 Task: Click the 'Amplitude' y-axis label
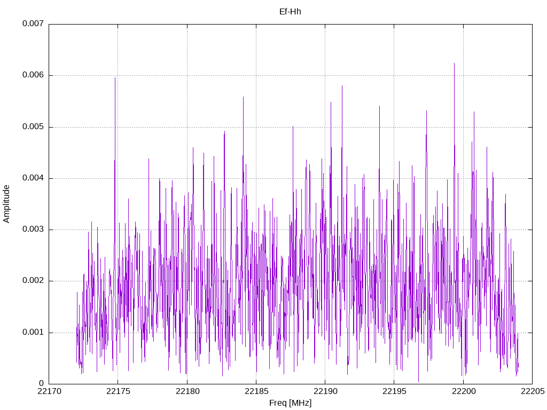(x=6, y=204)
